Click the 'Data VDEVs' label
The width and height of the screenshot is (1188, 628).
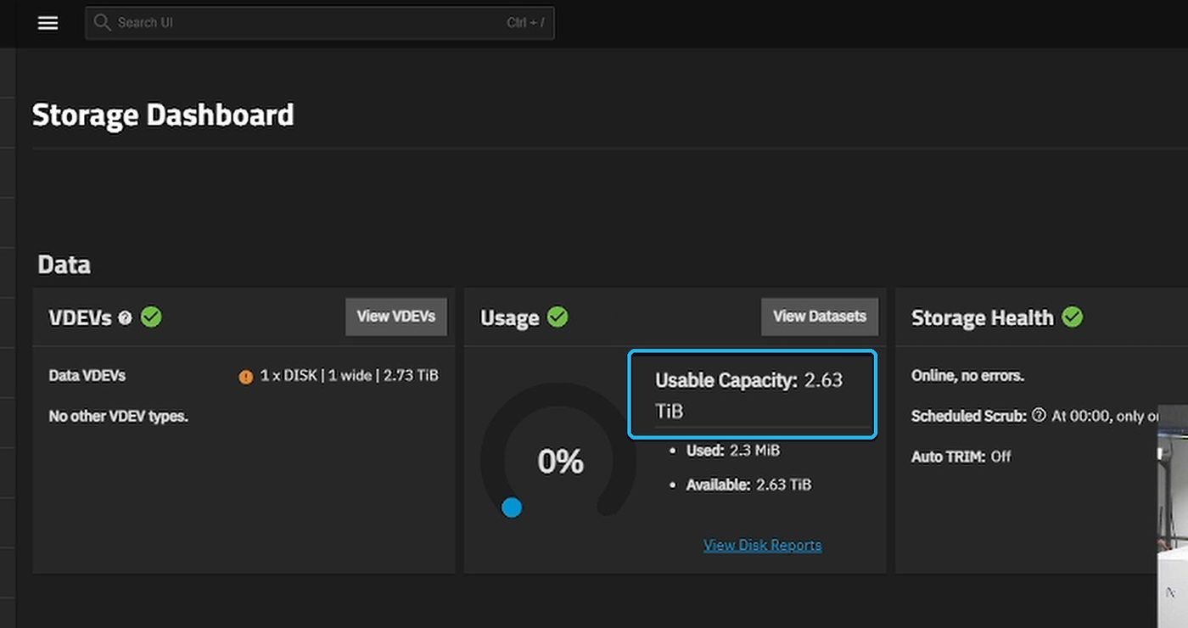[87, 375]
